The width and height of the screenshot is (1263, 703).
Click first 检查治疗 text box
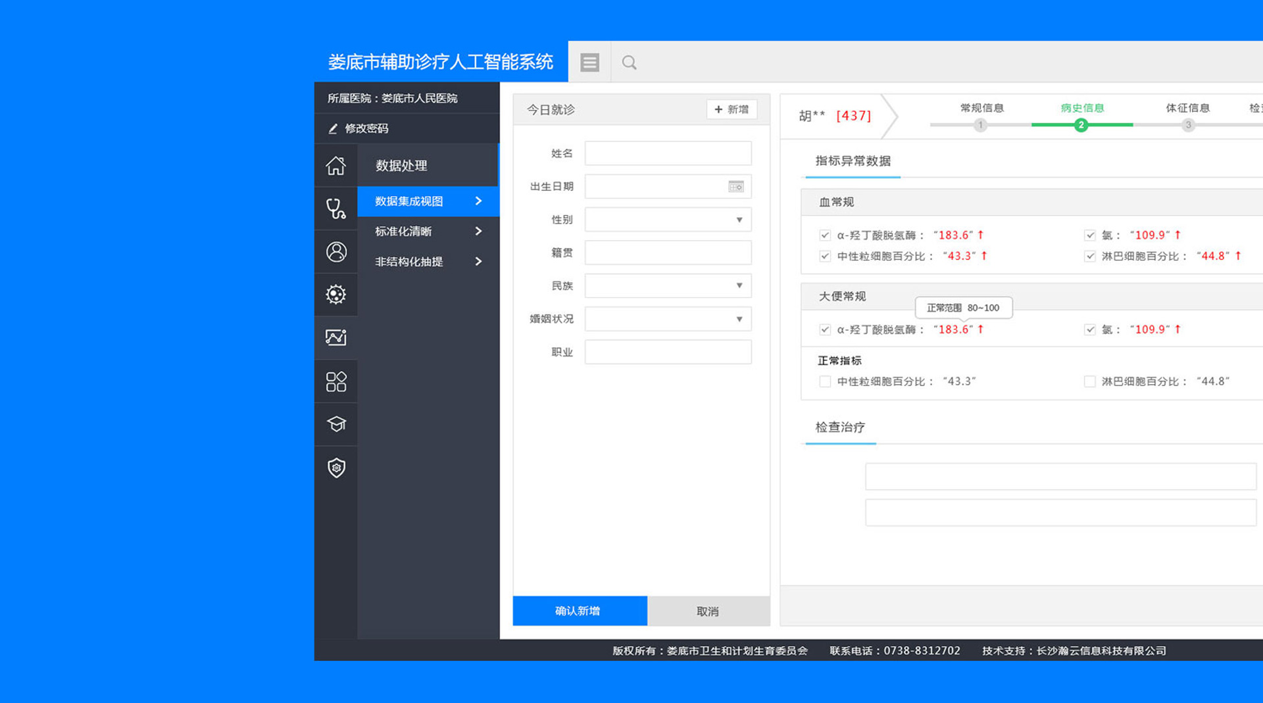pyautogui.click(x=1060, y=476)
